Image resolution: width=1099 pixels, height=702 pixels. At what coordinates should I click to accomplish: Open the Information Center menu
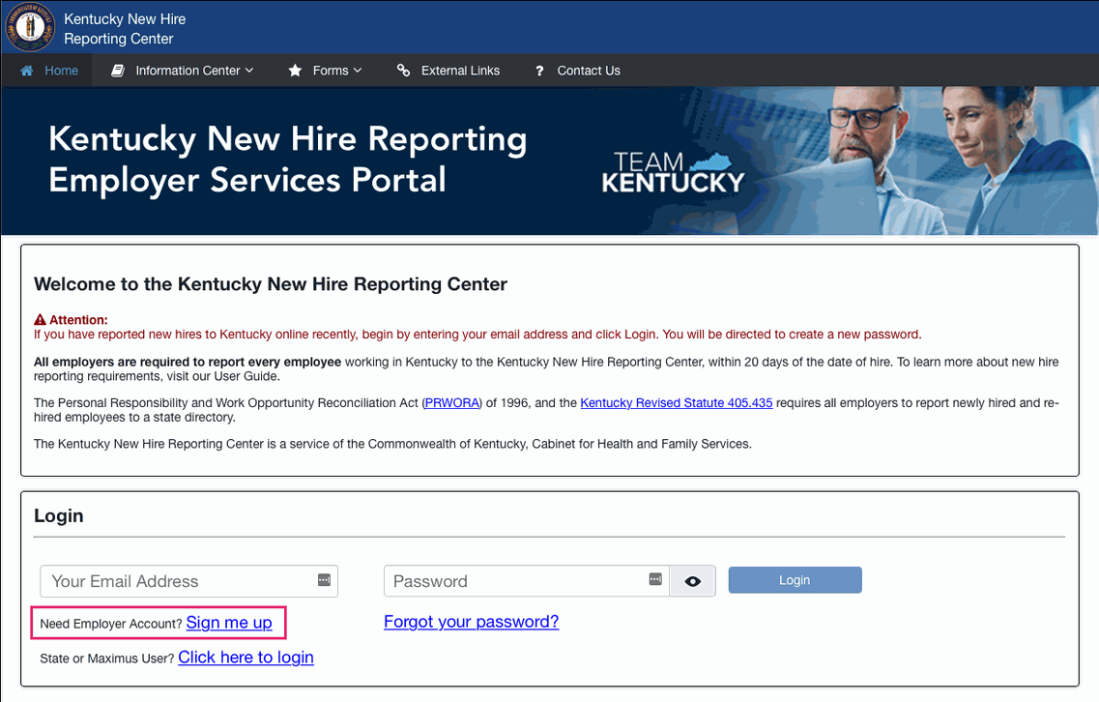point(183,71)
